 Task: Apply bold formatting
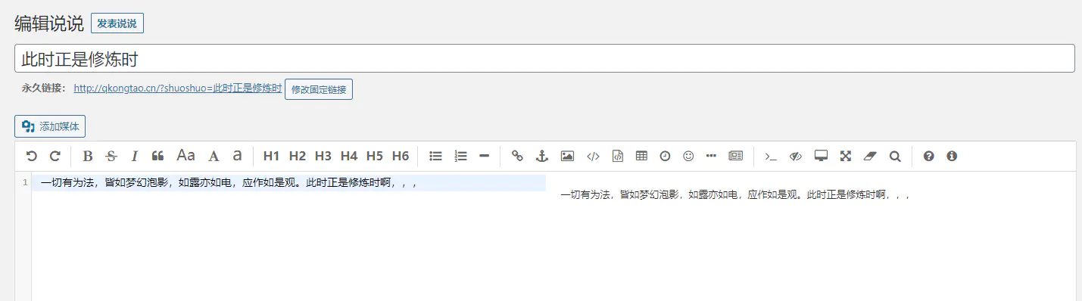point(88,156)
